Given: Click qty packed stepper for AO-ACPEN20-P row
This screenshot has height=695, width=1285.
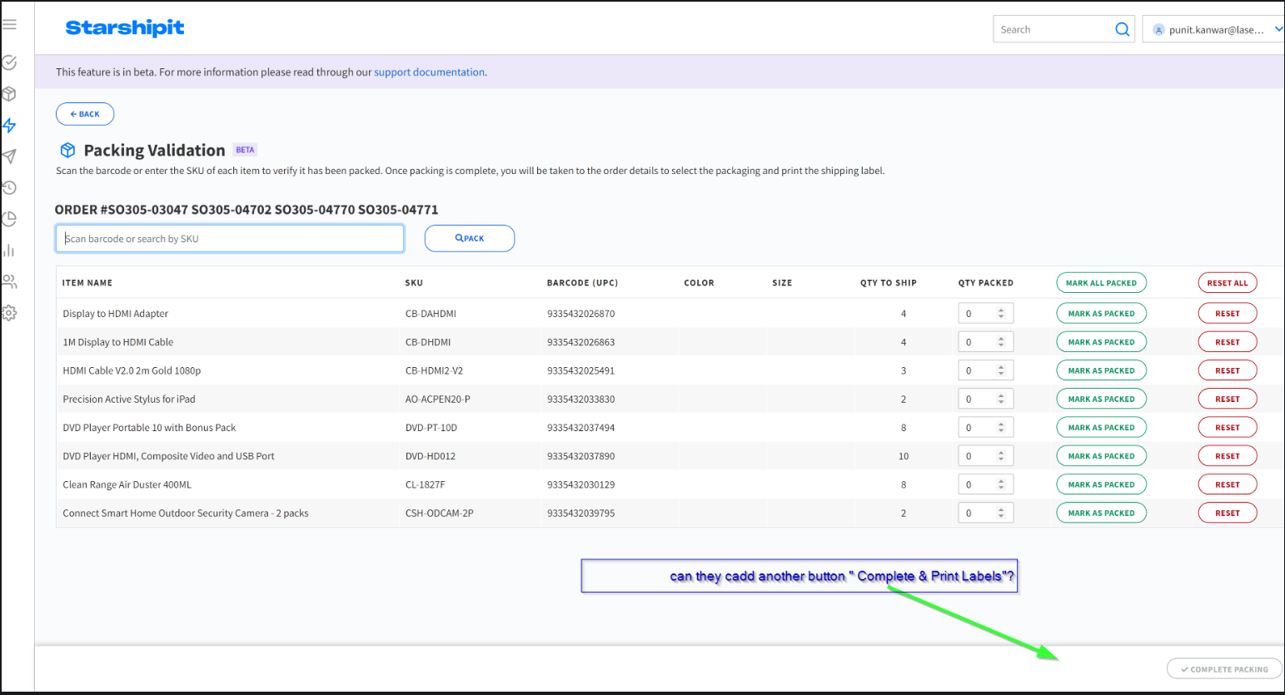Looking at the screenshot, I should coord(1001,399).
